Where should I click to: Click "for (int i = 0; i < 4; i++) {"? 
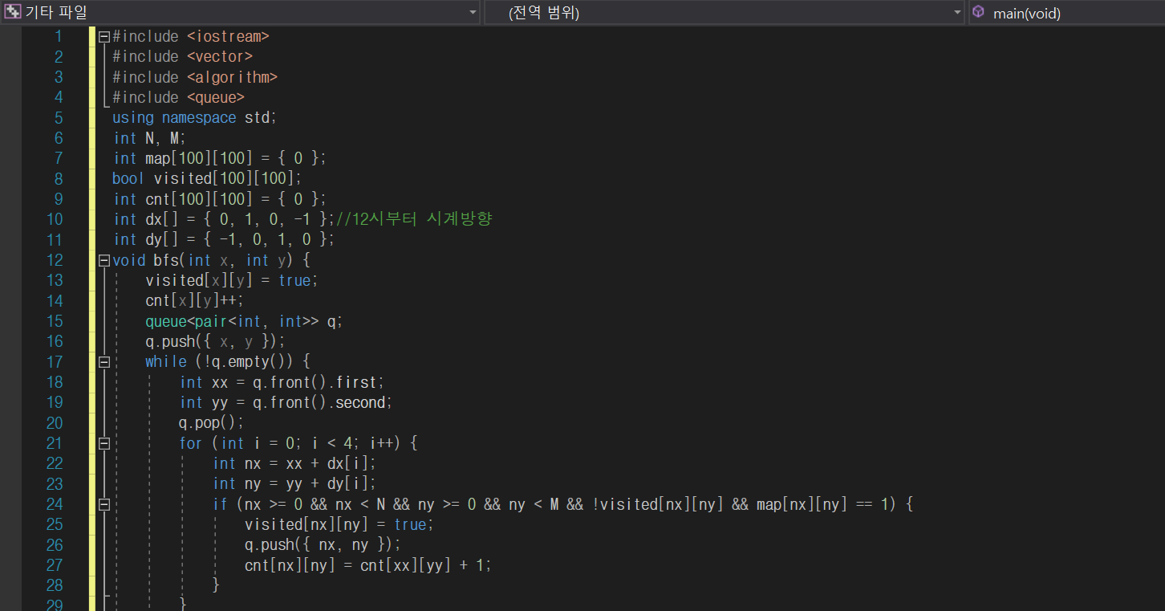click(298, 443)
